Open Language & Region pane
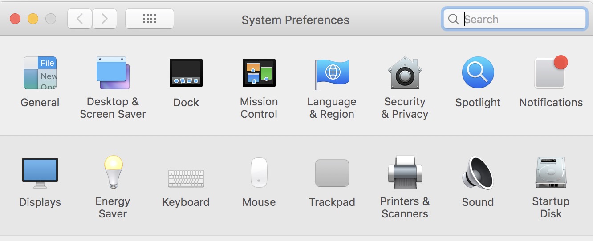The height and width of the screenshot is (241, 593). pyautogui.click(x=332, y=73)
